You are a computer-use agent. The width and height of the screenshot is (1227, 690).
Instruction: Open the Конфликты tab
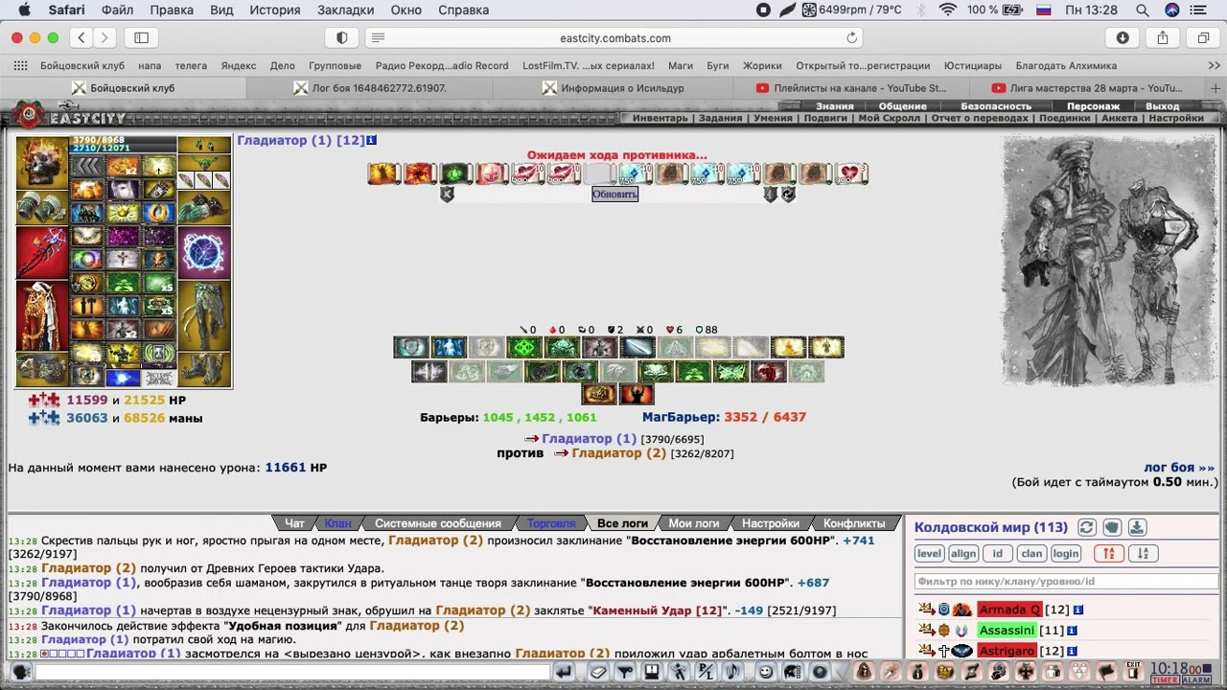click(854, 523)
